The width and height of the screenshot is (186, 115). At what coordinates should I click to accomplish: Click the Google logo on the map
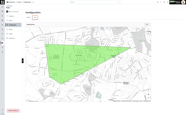(x=29, y=100)
